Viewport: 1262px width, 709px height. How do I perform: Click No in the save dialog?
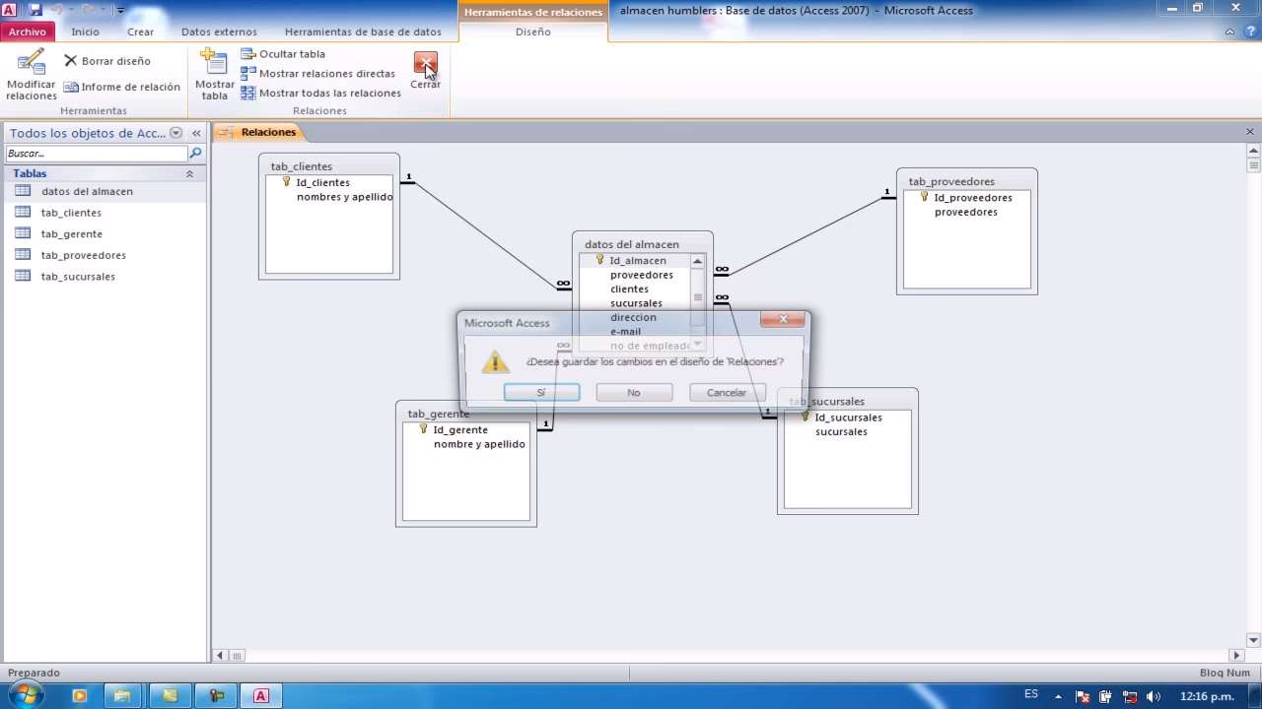coord(634,392)
